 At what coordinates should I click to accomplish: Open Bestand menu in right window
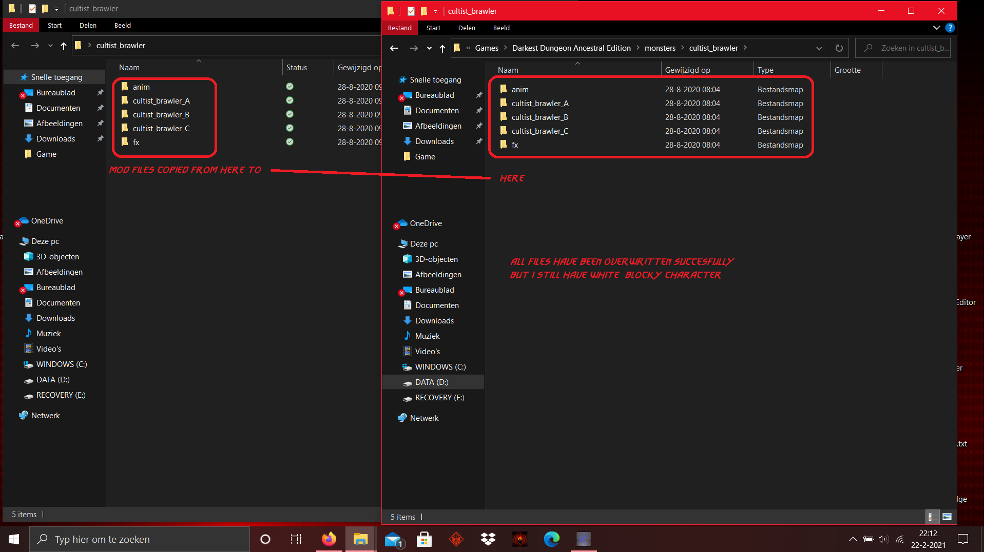click(399, 28)
